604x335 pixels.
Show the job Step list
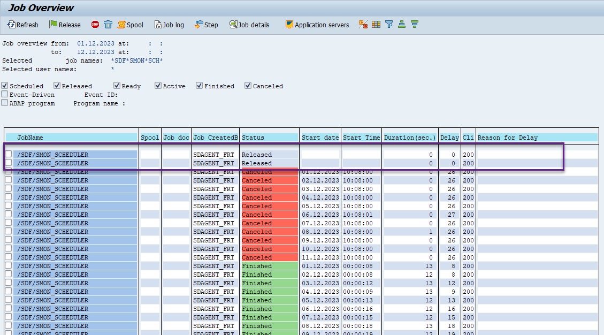click(207, 25)
